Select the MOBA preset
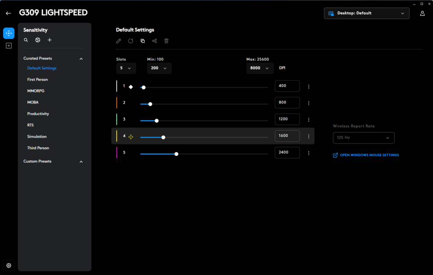This screenshot has width=433, height=275. pyautogui.click(x=33, y=102)
